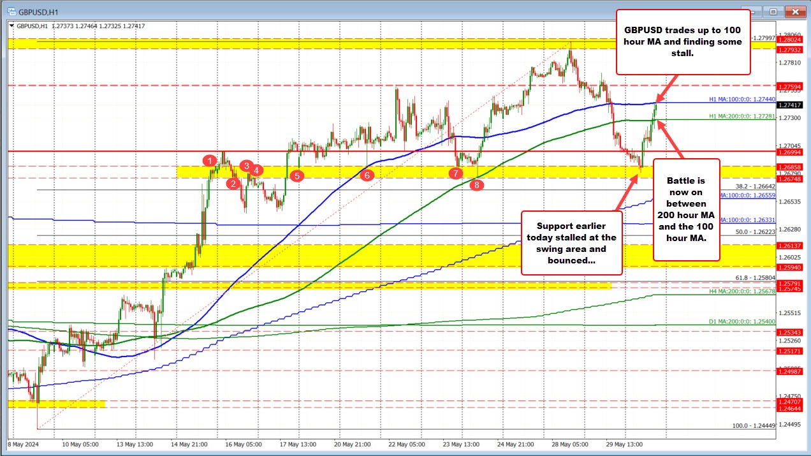
Task: Click red marker 8 below the yellow zone
Action: (477, 184)
